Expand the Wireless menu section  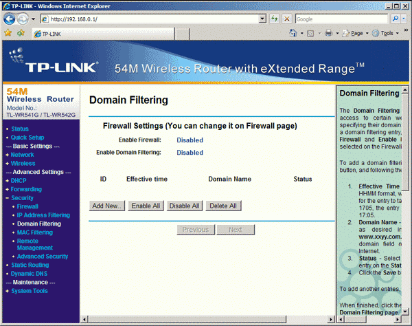[23, 164]
